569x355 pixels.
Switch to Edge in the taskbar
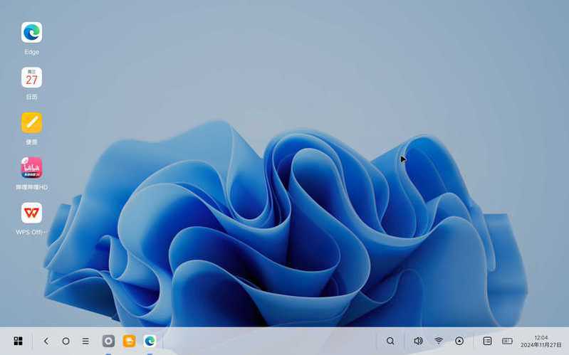click(150, 341)
